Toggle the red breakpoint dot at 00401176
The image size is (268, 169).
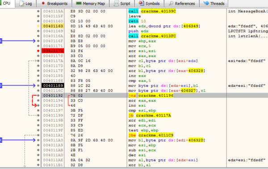tap(38, 51)
